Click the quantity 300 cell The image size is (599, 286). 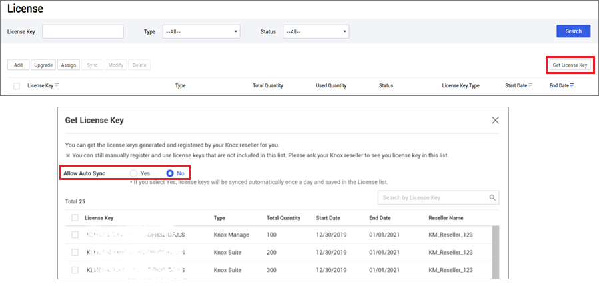(x=271, y=270)
